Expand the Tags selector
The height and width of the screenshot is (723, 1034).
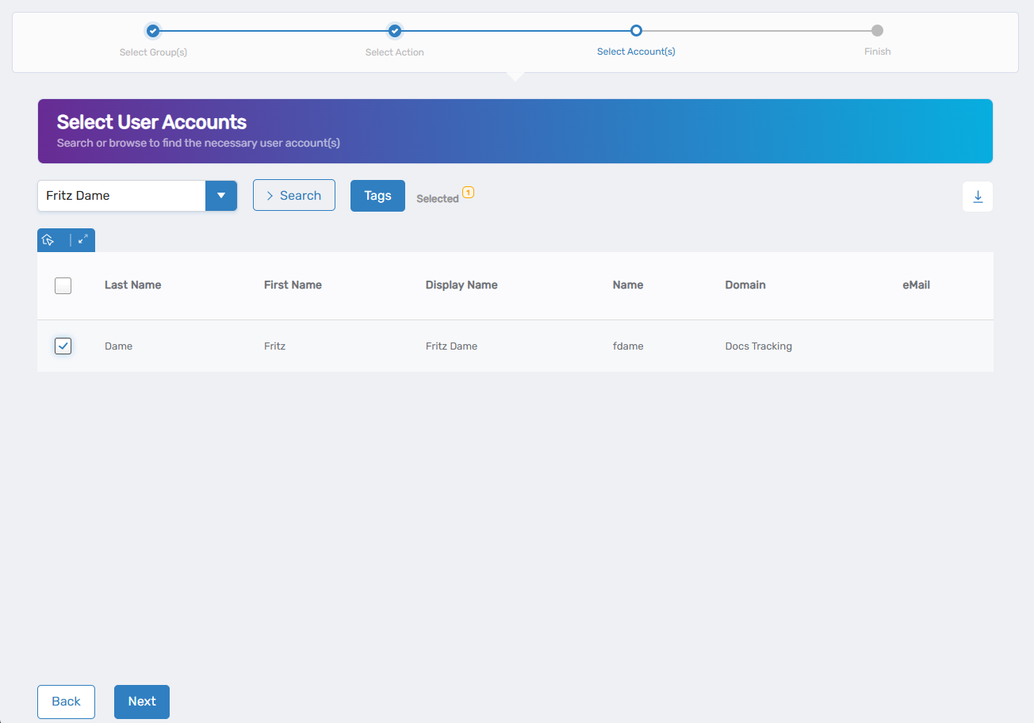[377, 195]
